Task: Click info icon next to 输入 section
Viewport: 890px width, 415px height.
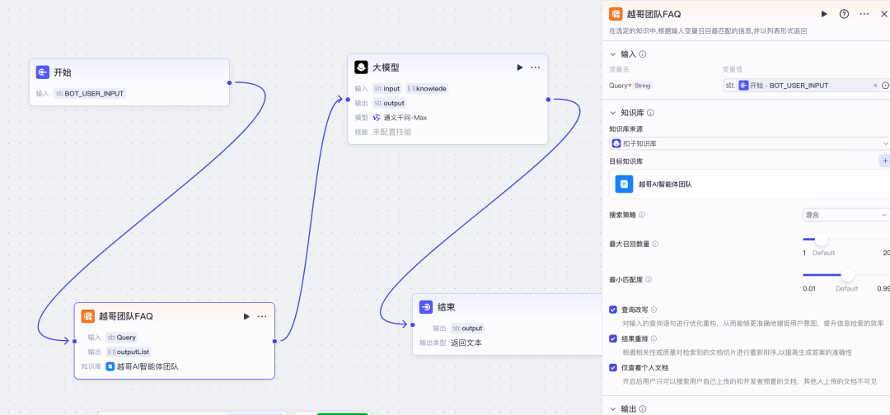Action: 643,54
